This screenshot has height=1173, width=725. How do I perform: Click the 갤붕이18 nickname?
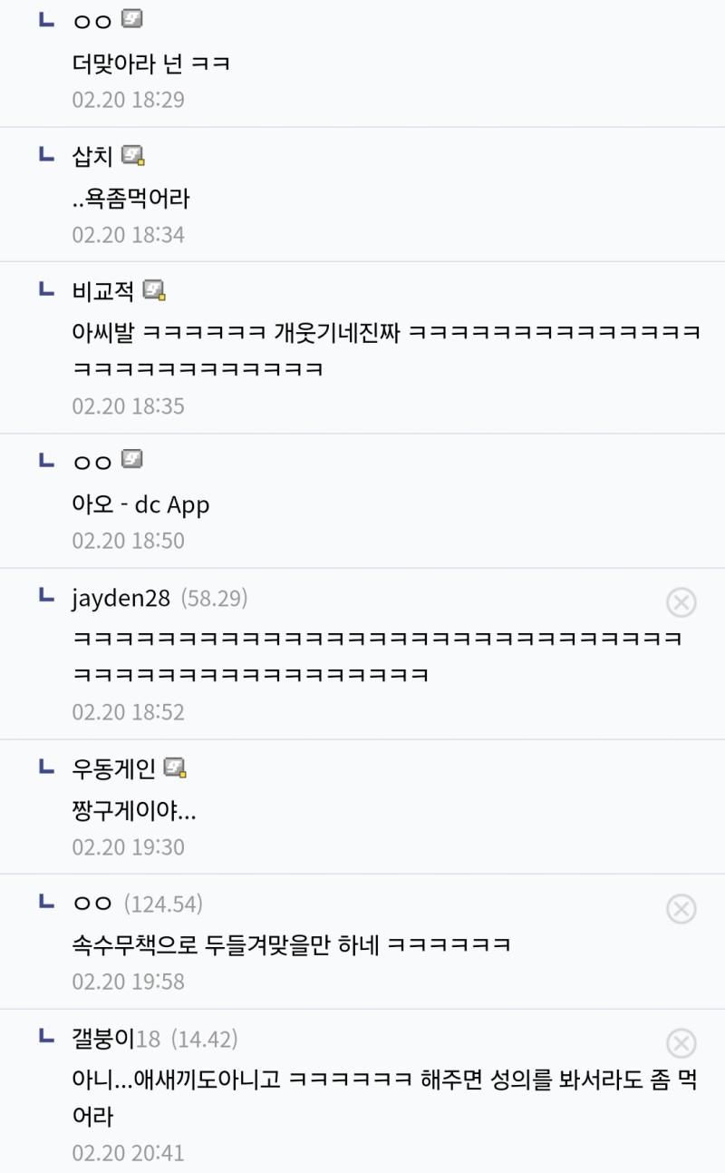point(116,1039)
